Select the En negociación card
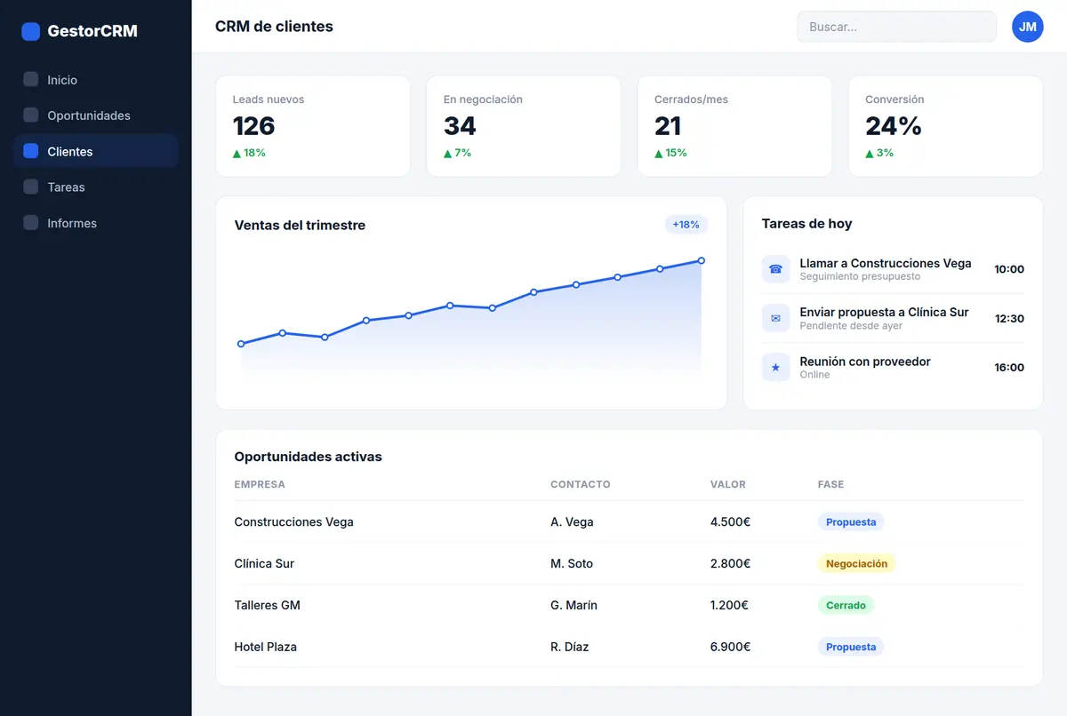Image resolution: width=1067 pixels, height=716 pixels. 524,126
